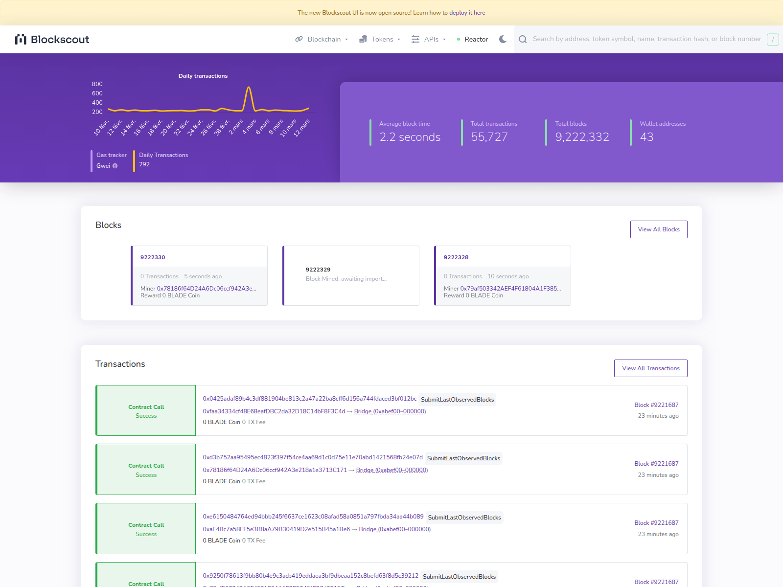Click the search magnifier icon
The width and height of the screenshot is (783, 587).
coord(523,39)
